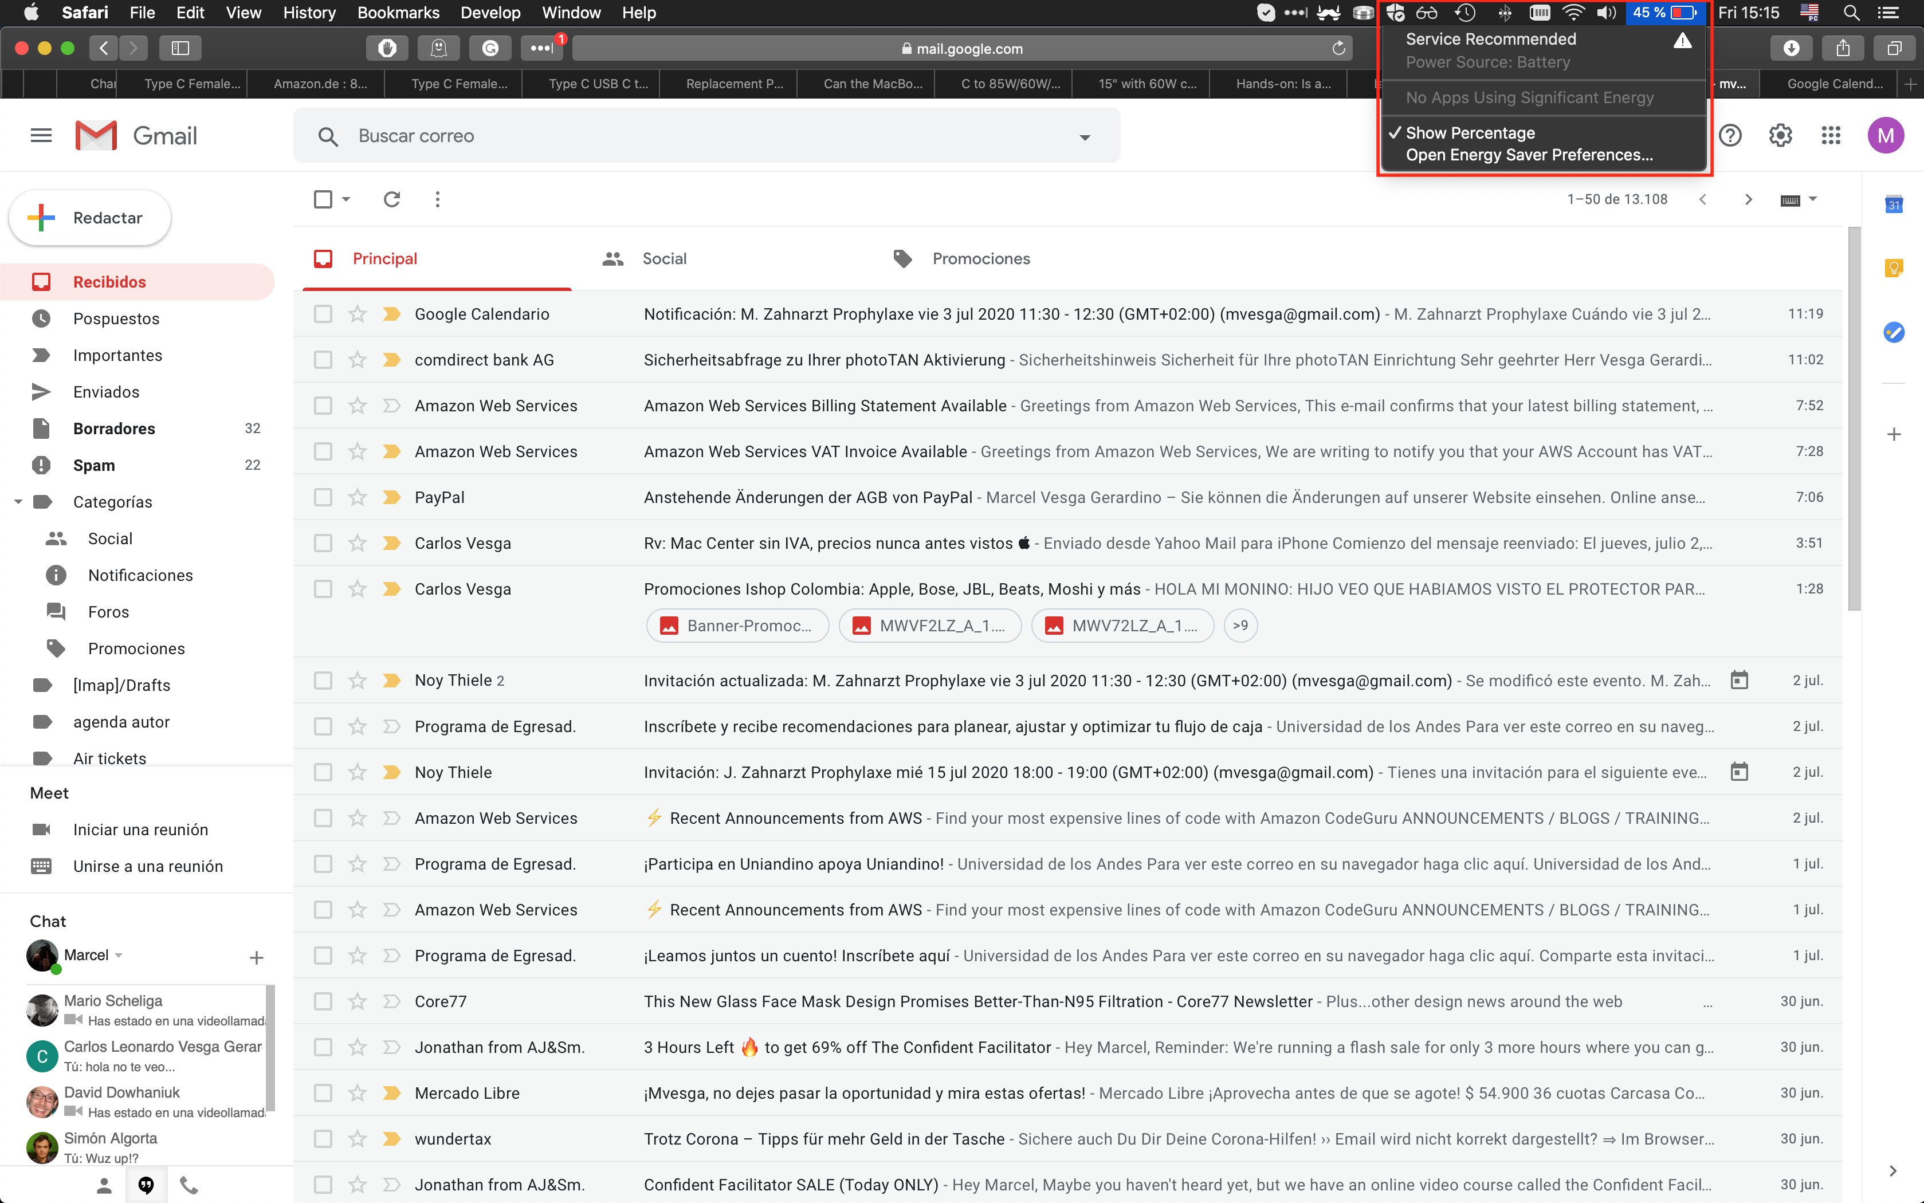Expand the search options dropdown arrow
The image size is (1924, 1203).
(x=1085, y=137)
